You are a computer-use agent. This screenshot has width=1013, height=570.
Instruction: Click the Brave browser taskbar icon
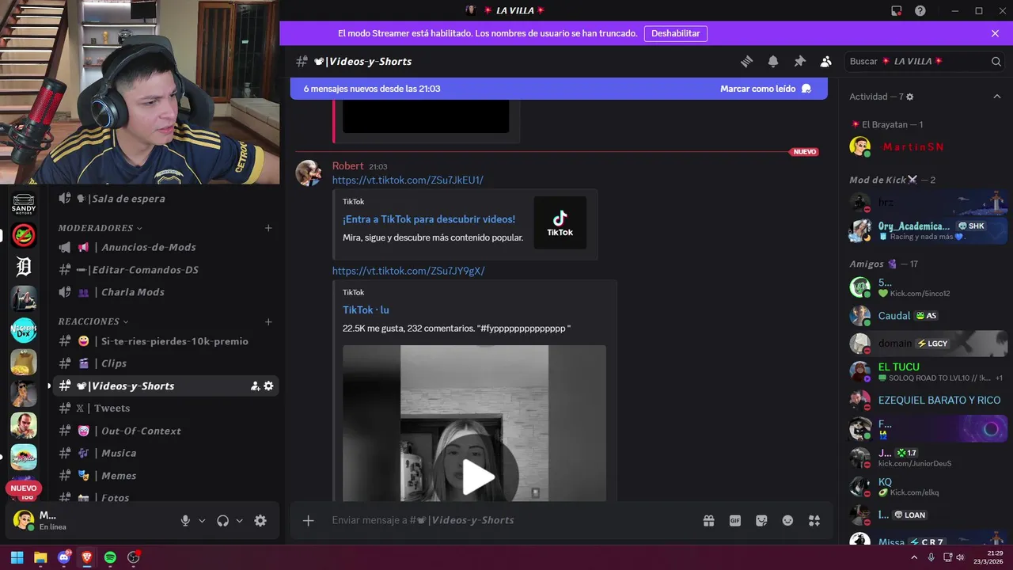coord(87,557)
